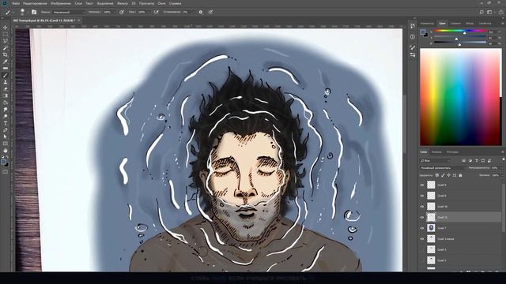The image size is (506, 284).
Task: Select the Rectangle shape tool
Action: (6, 144)
